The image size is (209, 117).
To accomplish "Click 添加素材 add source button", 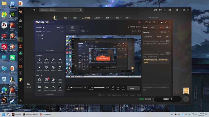I will click(x=50, y=50).
